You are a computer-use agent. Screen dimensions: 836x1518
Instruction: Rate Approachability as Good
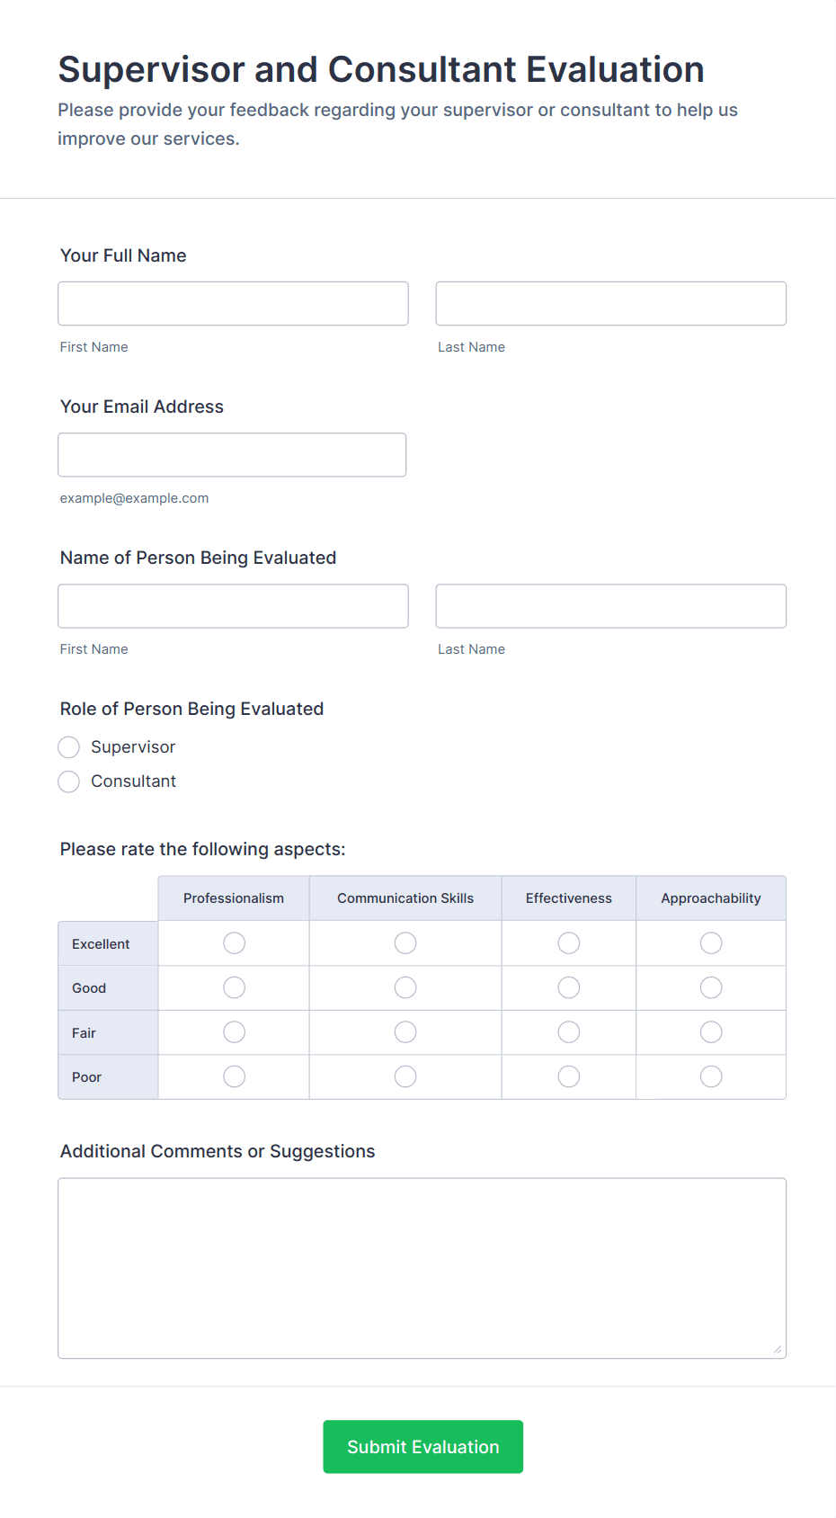pos(710,987)
